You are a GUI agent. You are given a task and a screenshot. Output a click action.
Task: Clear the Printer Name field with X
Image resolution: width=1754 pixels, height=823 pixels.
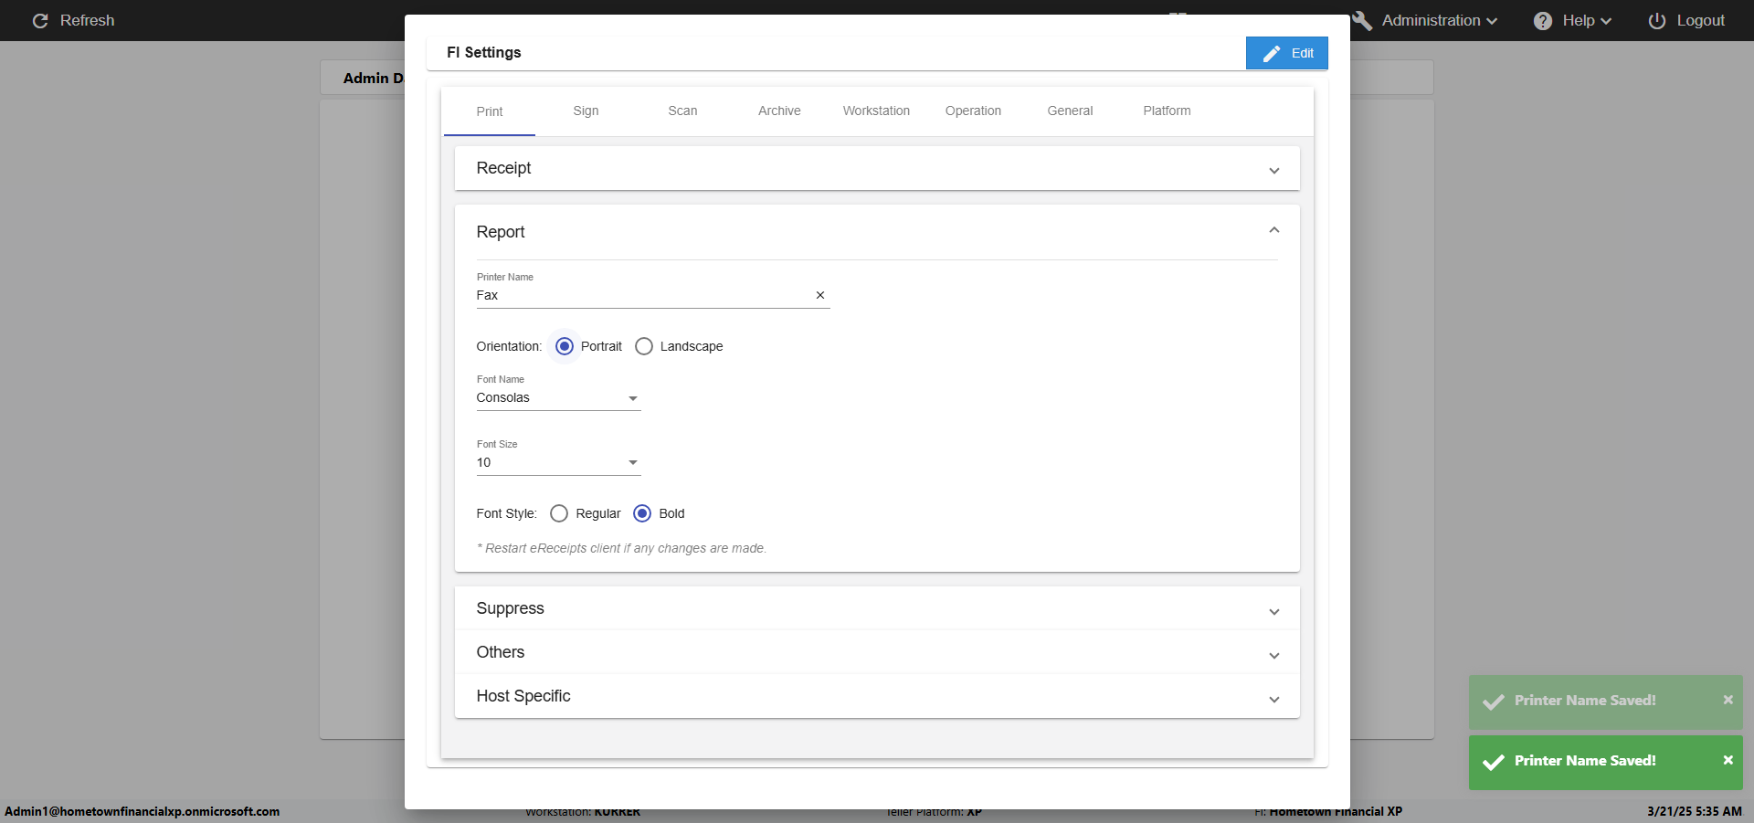pyautogui.click(x=819, y=295)
